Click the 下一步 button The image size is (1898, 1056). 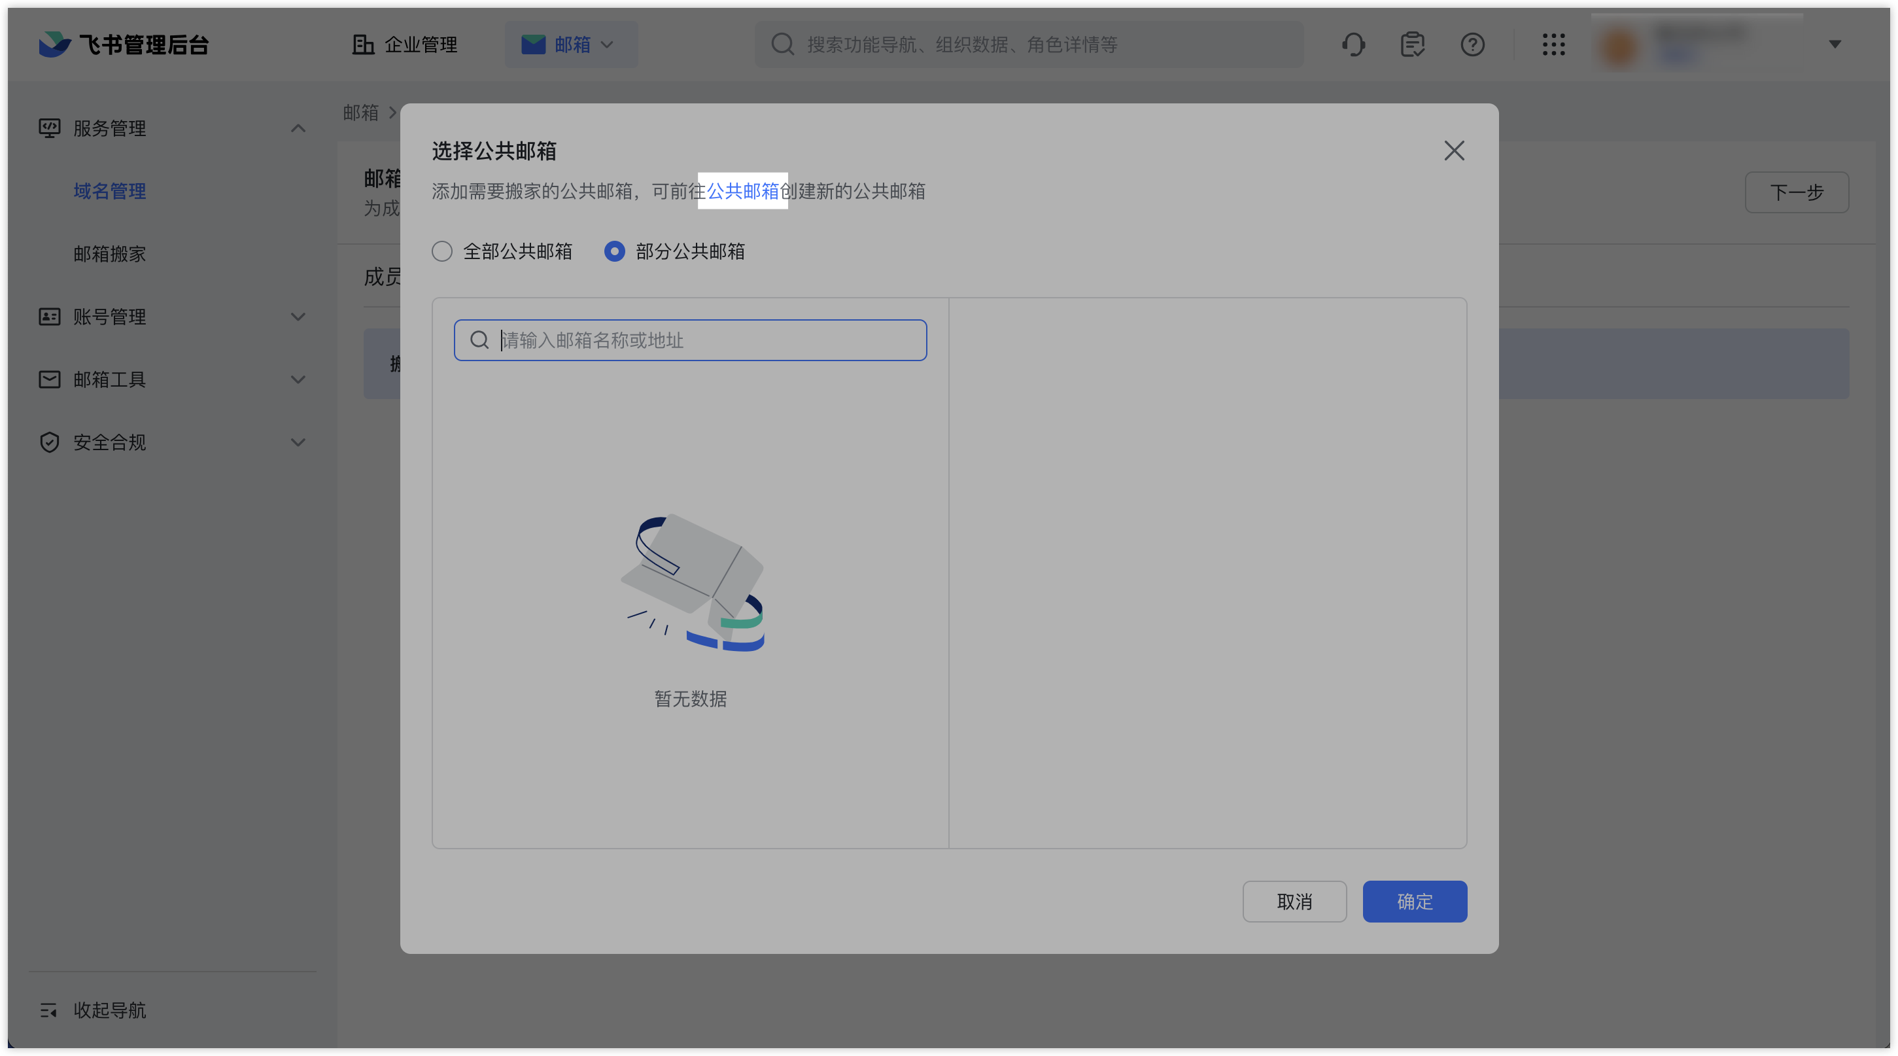point(1797,192)
